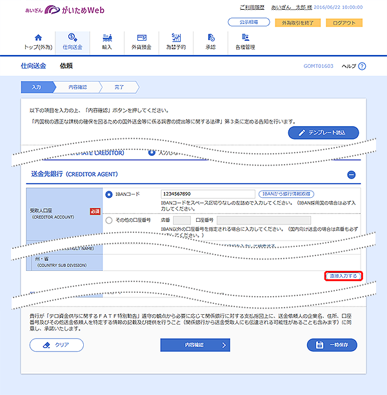387x395 pixels.
Task: Open the 外貨預金 foreign deposit icon
Action: 142,38
